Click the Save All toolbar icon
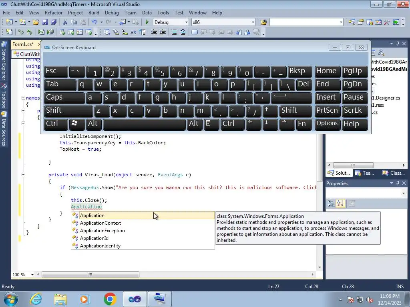The width and height of the screenshot is (410, 307). (x=54, y=22)
